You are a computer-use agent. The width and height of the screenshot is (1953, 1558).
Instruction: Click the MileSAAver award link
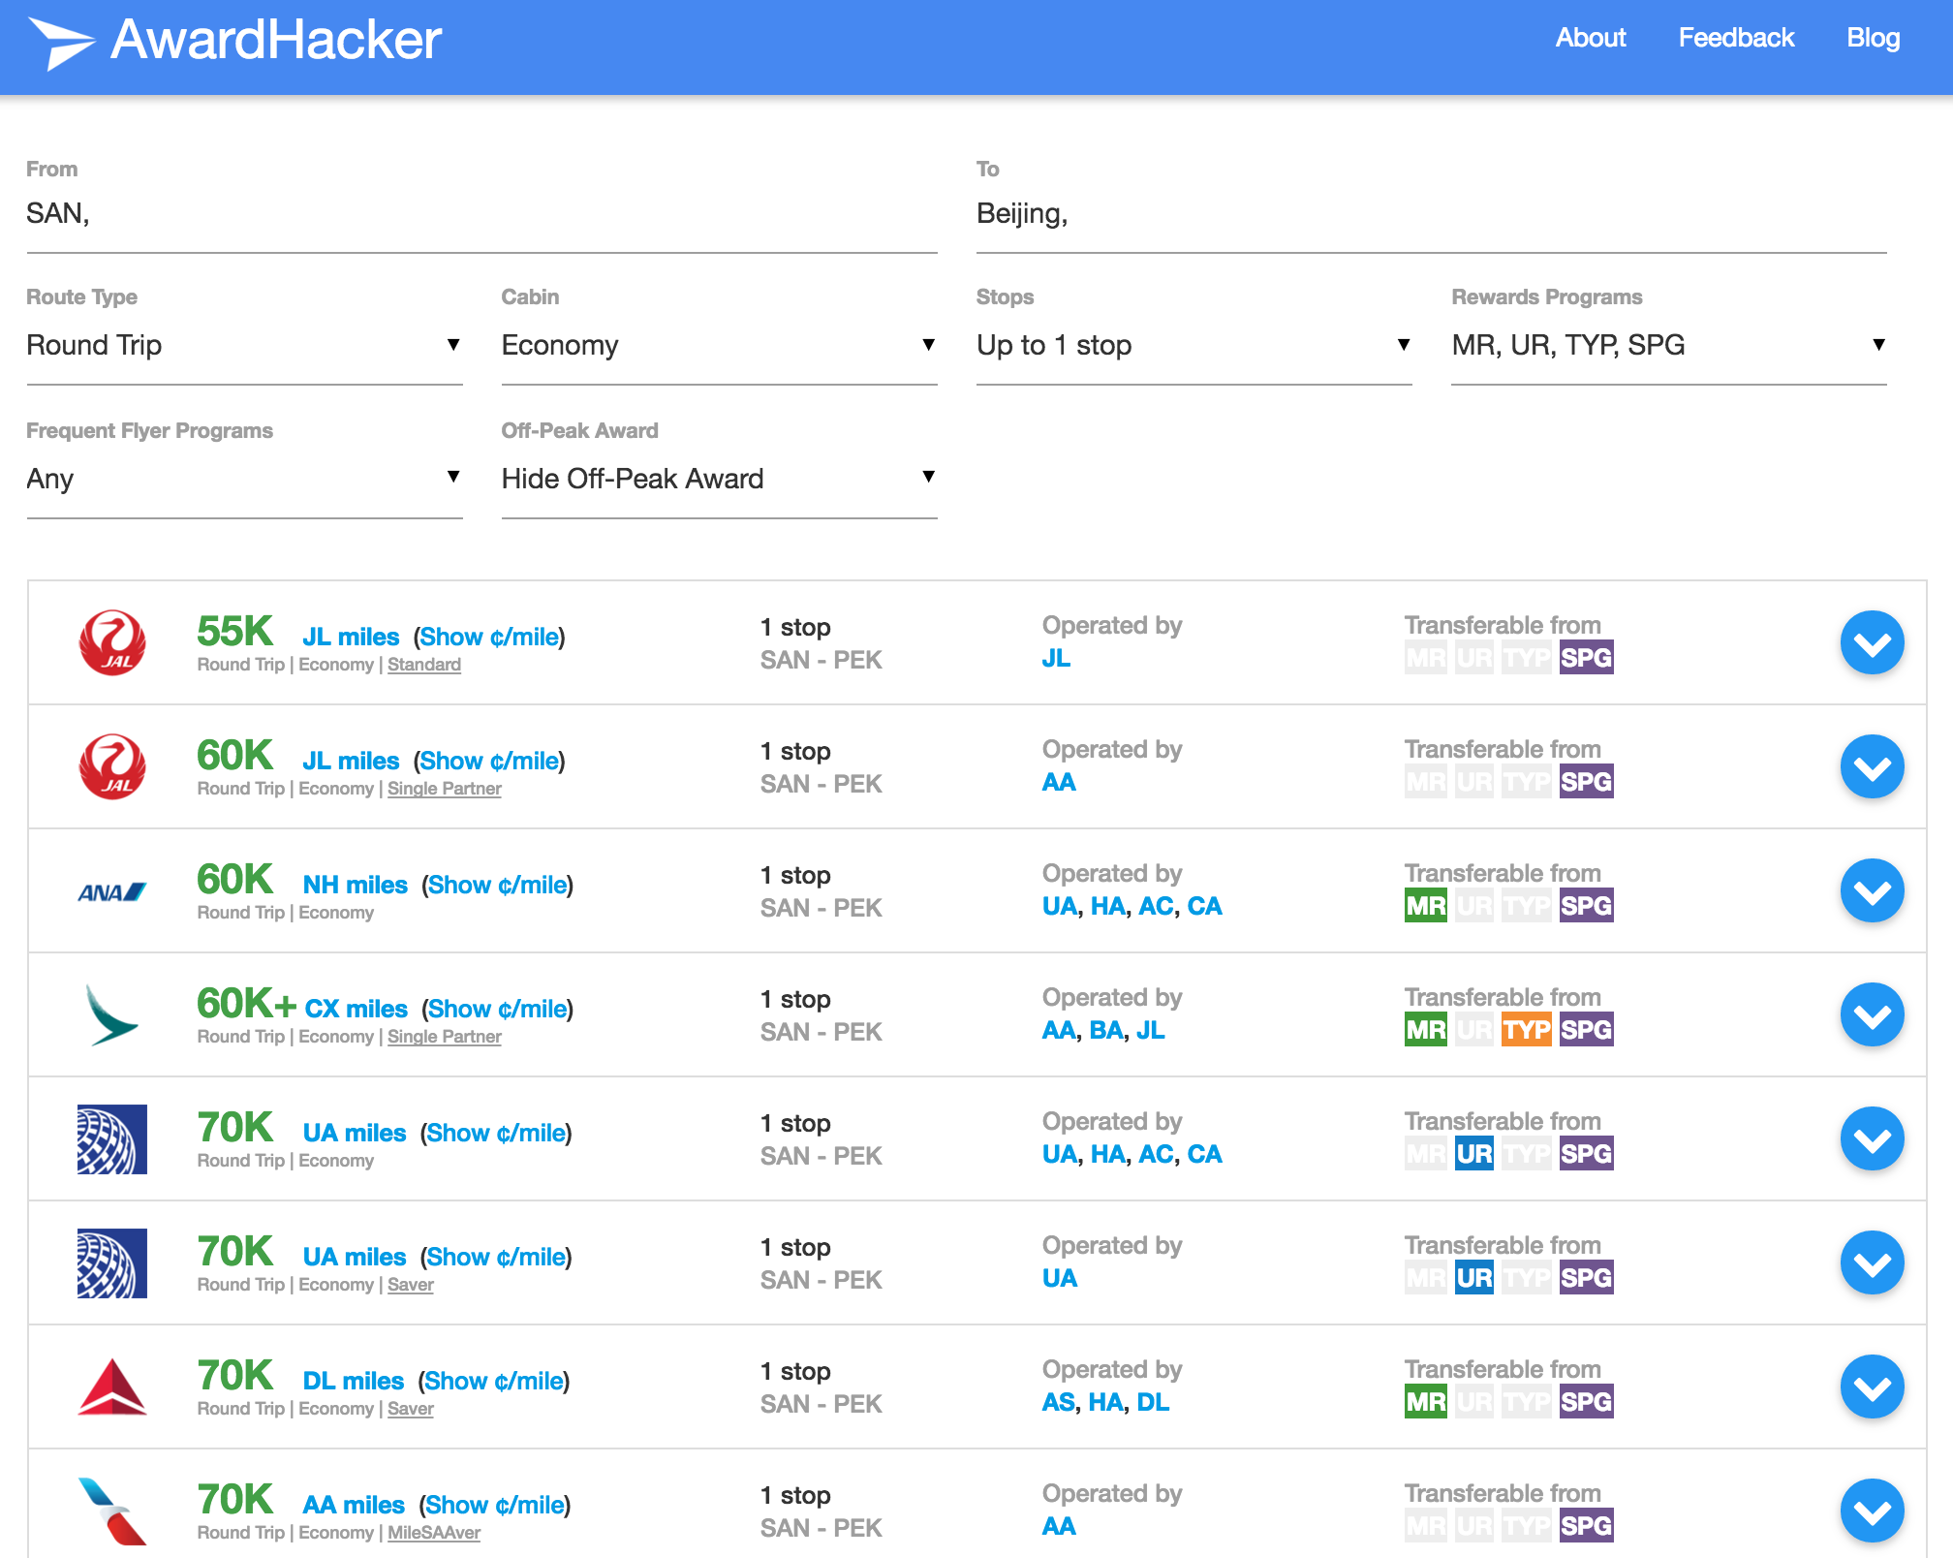click(434, 1533)
